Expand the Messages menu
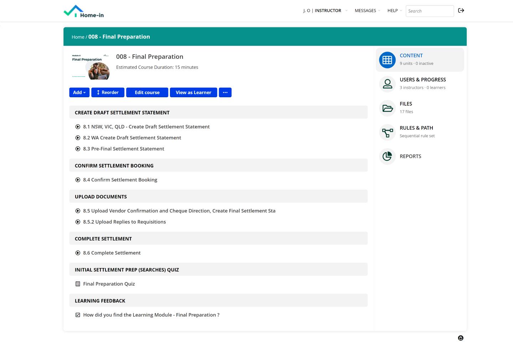The height and width of the screenshot is (342, 513). [367, 11]
